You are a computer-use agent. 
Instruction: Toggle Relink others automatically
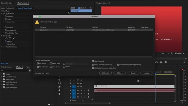tap(93, 65)
